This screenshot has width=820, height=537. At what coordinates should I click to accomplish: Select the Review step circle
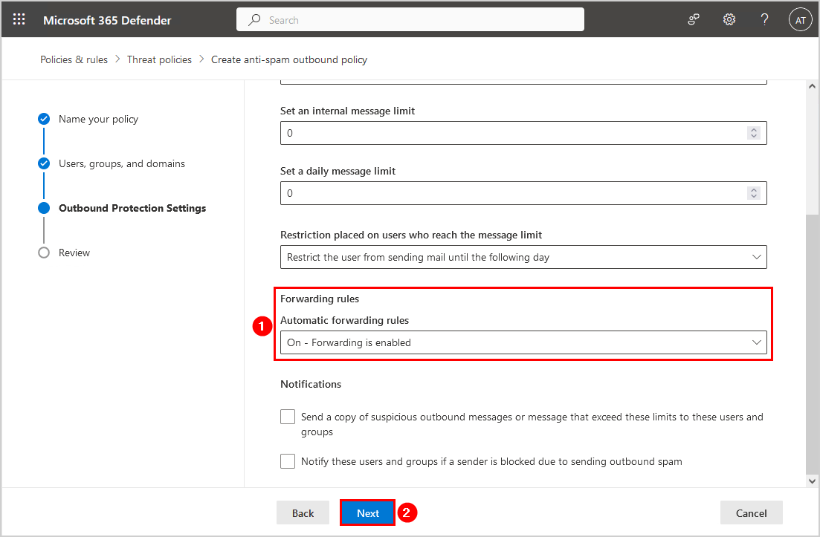tap(44, 253)
